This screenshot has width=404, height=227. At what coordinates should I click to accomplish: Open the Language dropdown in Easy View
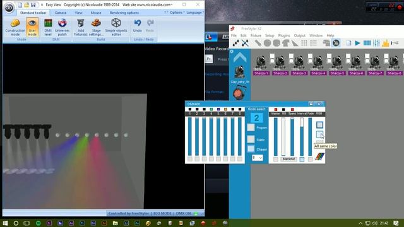(195, 13)
